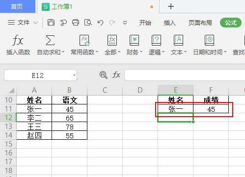Select column C header

tap(105, 90)
